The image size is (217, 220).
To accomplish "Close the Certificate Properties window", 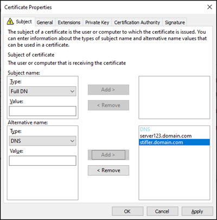I will 209,7.
